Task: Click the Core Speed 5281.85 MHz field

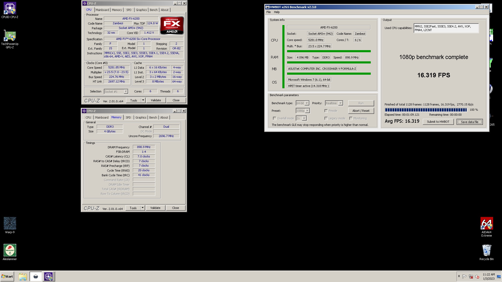Action: click(x=117, y=67)
